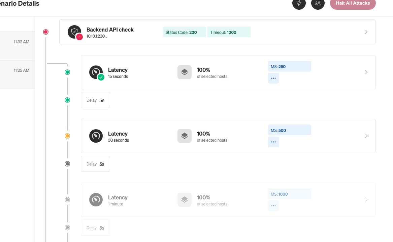
Task: Show more parameters under MS: 500
Action: click(273, 142)
